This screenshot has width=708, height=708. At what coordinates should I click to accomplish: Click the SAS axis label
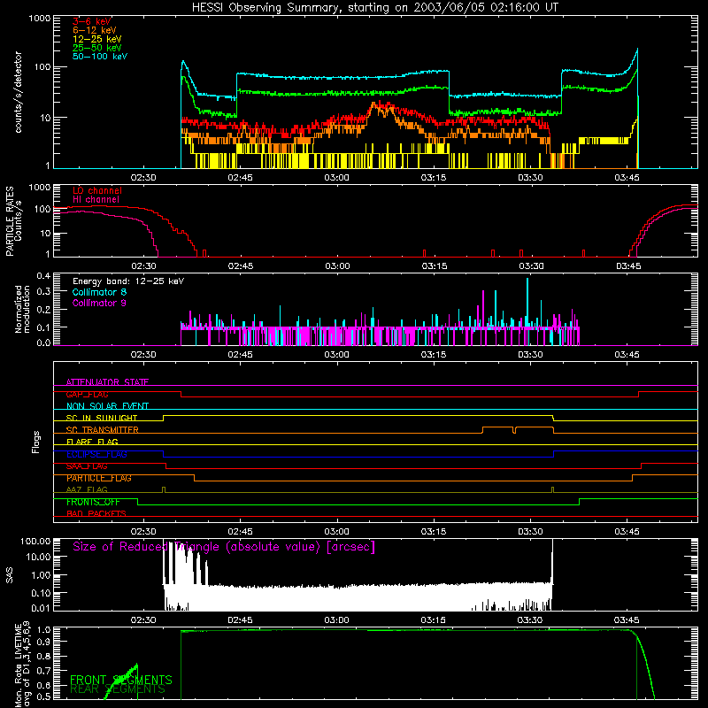pos(9,575)
